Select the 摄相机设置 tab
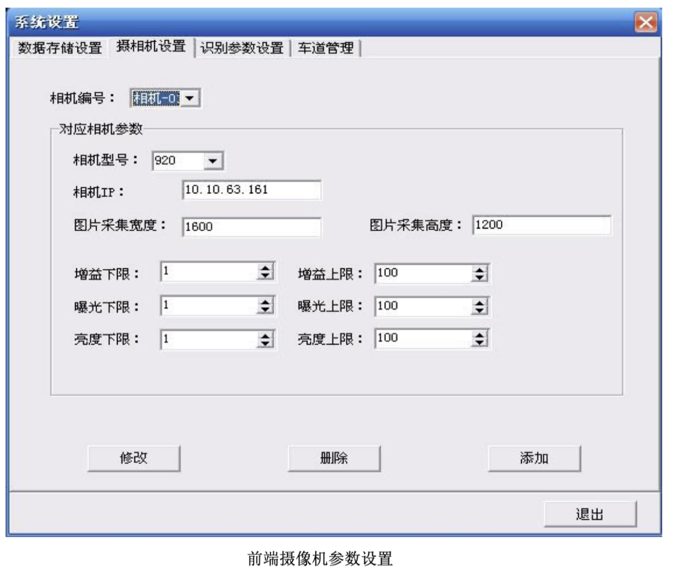 point(151,46)
